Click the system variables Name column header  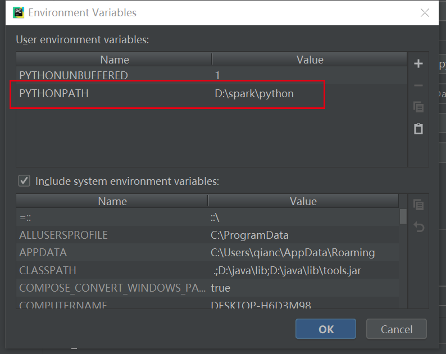(112, 201)
